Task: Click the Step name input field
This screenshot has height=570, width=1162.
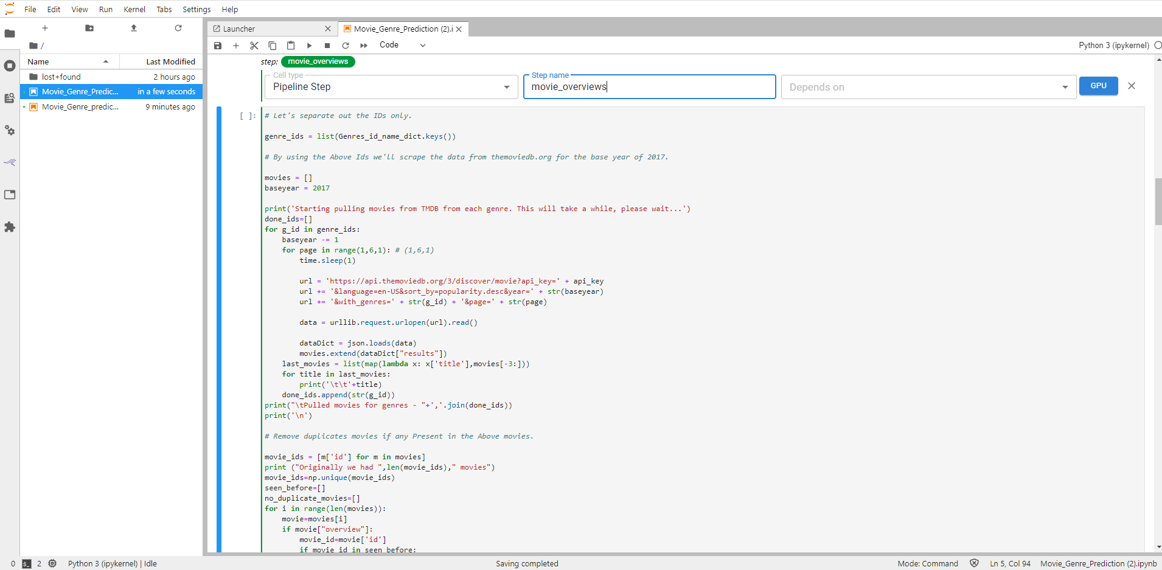Action: point(650,87)
